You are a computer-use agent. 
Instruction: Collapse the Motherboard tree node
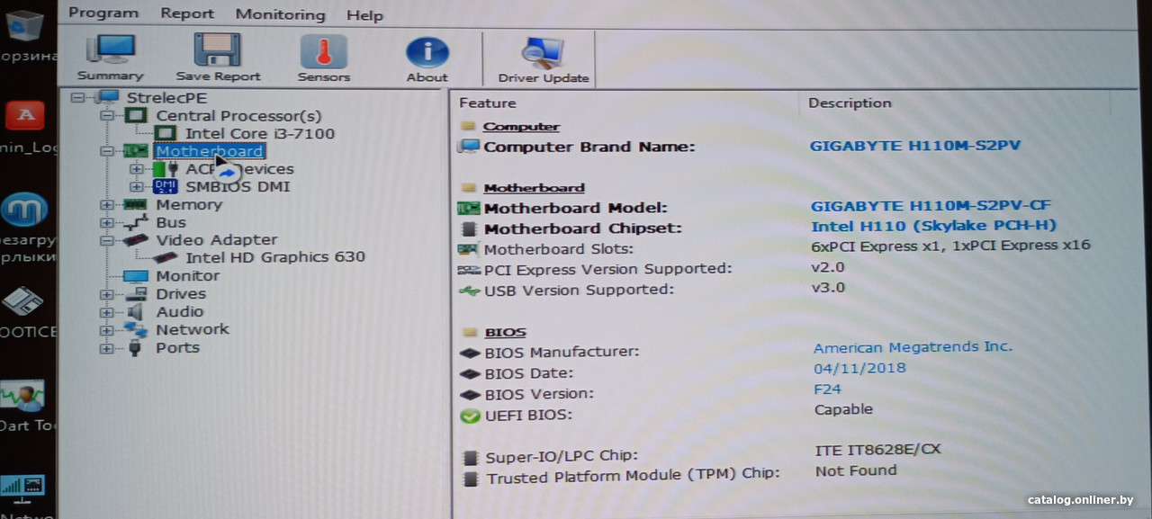click(107, 151)
